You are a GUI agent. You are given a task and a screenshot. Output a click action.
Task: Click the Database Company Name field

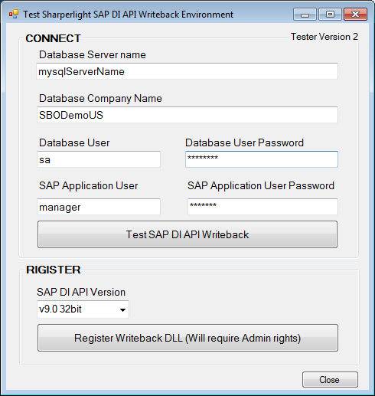pyautogui.click(x=187, y=115)
